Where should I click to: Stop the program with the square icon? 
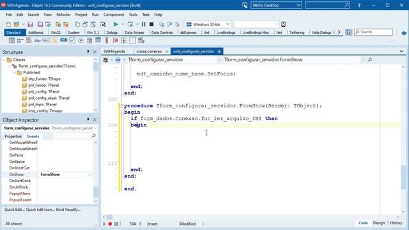pos(151,24)
